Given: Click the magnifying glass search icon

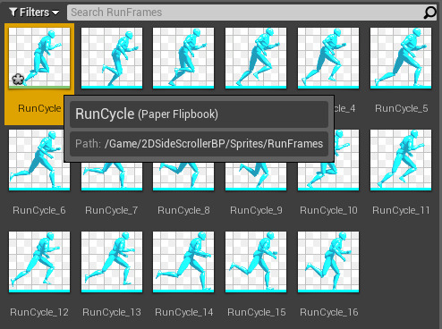Looking at the screenshot, I should [x=429, y=13].
